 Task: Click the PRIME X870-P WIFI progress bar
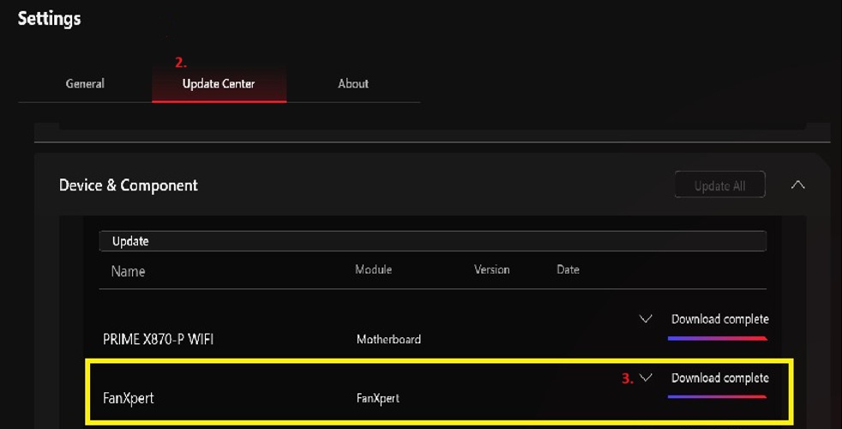(718, 338)
